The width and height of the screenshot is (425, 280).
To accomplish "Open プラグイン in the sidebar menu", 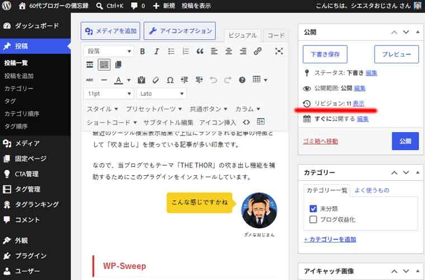I will (x=35, y=255).
